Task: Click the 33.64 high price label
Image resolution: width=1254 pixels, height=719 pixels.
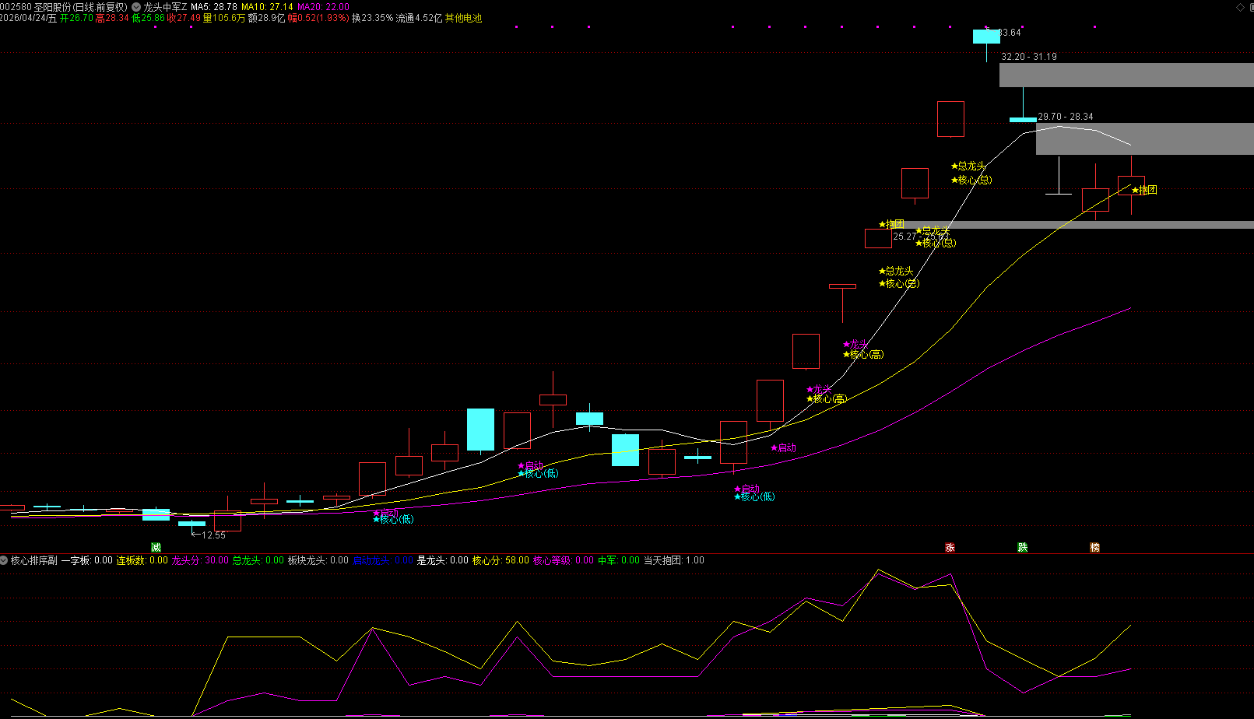Action: (1010, 33)
